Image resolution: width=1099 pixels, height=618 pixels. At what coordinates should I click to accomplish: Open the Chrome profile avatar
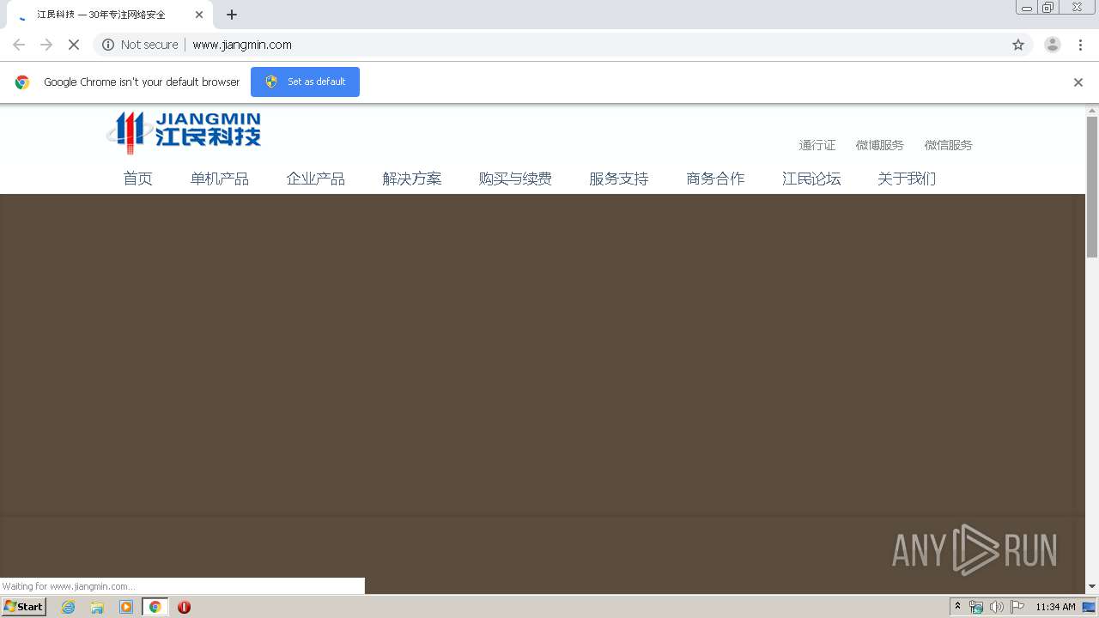coord(1053,45)
